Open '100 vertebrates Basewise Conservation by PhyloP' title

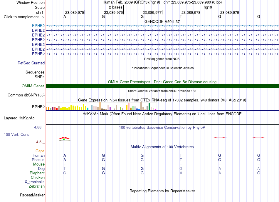[162, 127]
